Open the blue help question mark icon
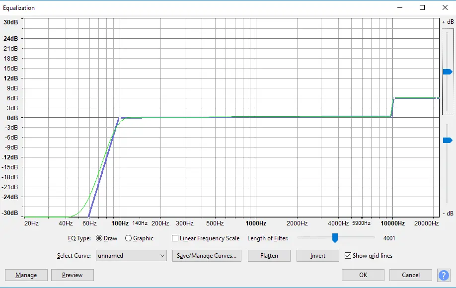 coord(444,275)
